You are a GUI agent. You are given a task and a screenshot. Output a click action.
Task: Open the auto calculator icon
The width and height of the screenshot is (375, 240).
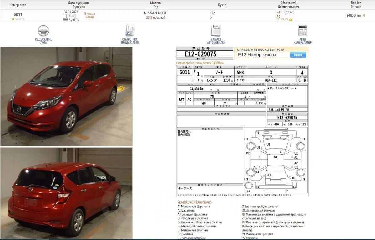(x=302, y=30)
